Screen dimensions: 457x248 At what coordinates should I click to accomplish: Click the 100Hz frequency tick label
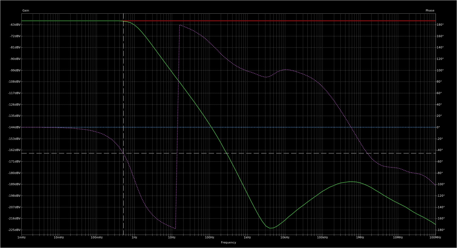click(x=210, y=237)
